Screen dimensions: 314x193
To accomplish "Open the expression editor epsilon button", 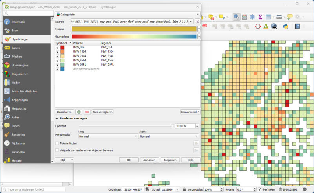I will click(197, 21).
